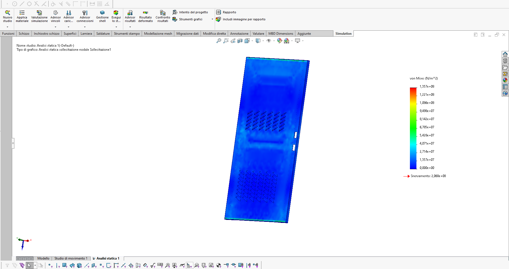
Task: Click the von Mises color legend bar
Action: coord(413,128)
